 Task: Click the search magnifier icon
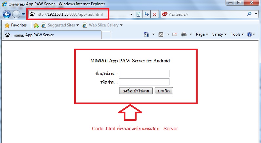249,14
